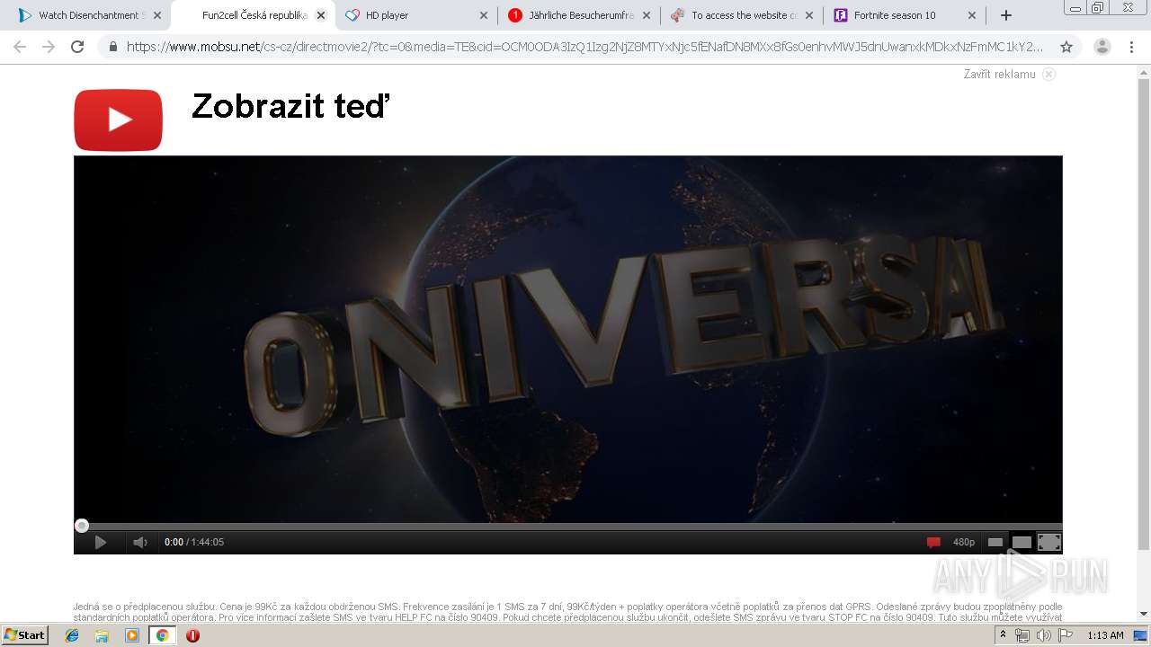1151x647 pixels.
Task: Click the 'Zobrazit teď' heading
Action: tap(290, 106)
